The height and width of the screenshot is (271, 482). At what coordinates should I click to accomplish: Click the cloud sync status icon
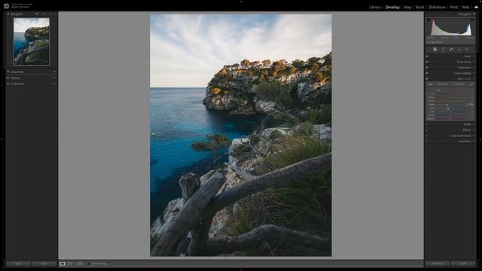(x=476, y=7)
